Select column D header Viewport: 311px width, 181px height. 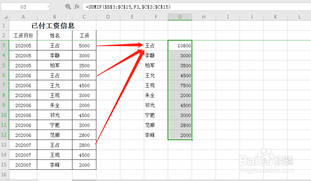(x=108, y=17)
